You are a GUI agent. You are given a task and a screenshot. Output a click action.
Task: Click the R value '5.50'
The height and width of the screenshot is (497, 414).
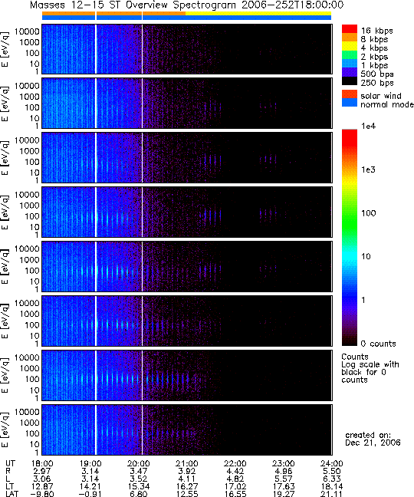[332, 472]
